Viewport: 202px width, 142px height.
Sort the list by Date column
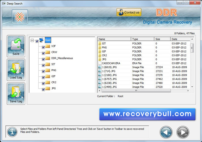point(180,39)
